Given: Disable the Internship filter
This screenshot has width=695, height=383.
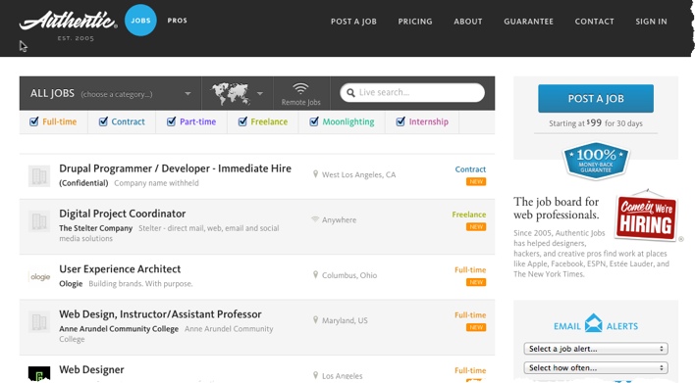Looking at the screenshot, I should tap(401, 121).
